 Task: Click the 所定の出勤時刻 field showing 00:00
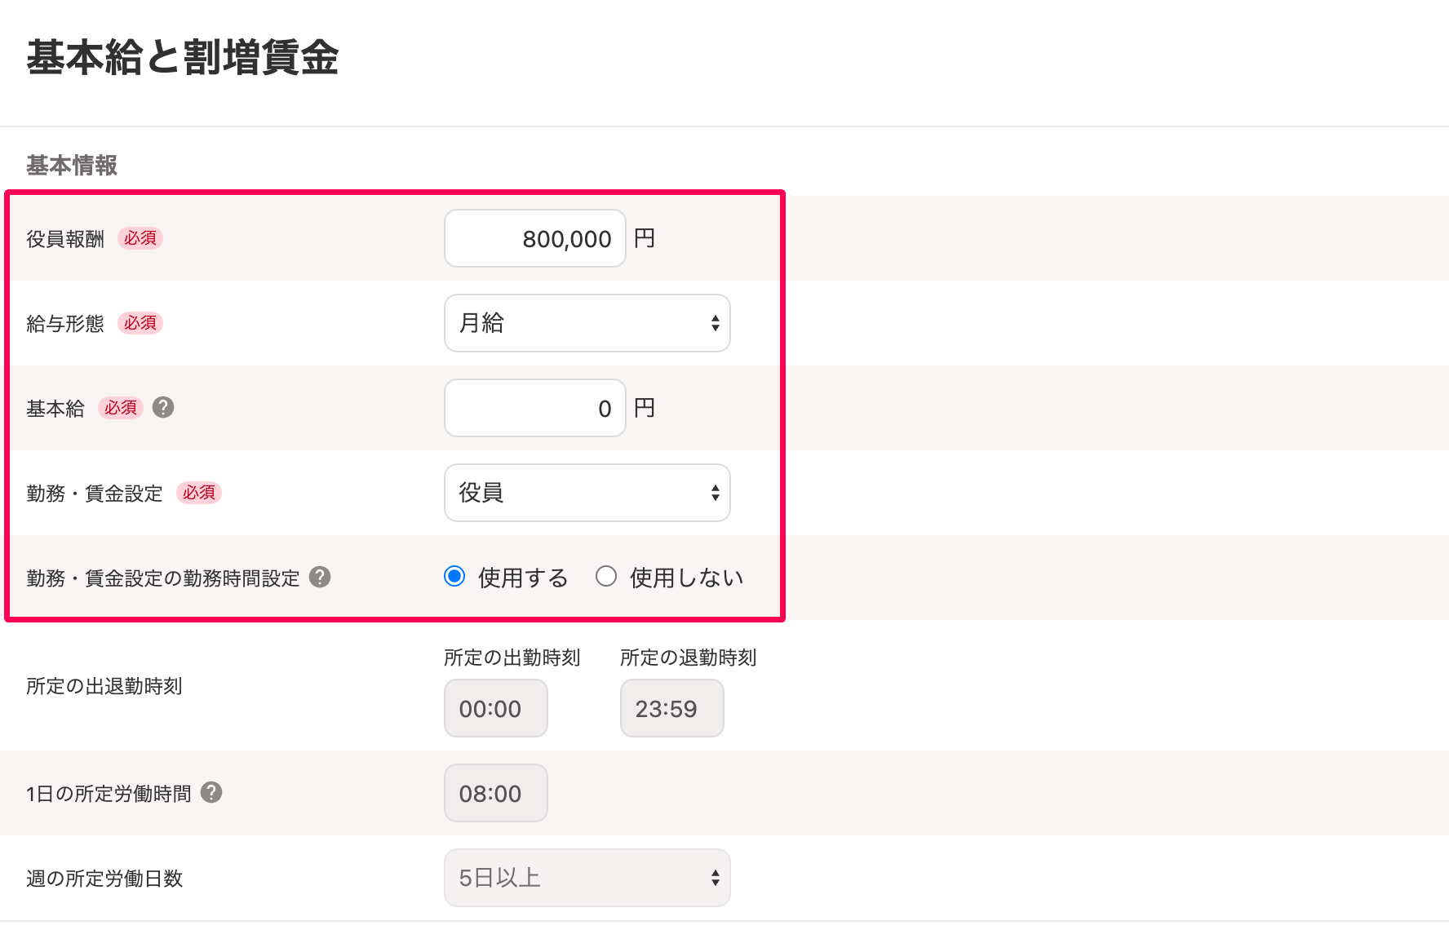[496, 708]
